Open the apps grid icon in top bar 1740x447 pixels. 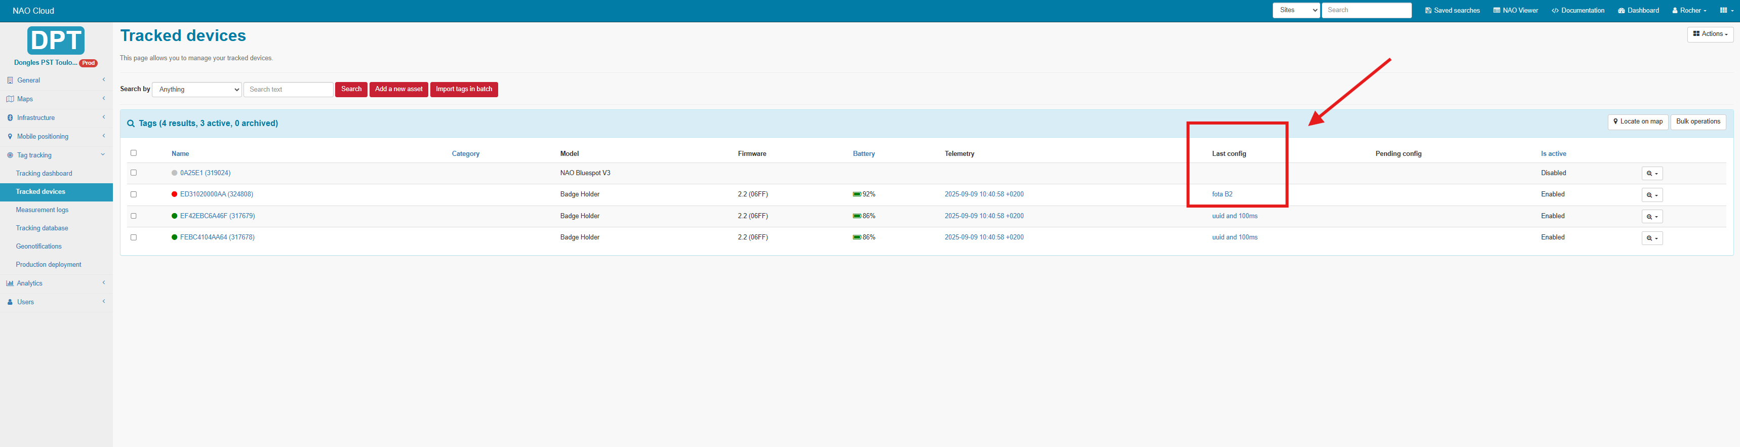[1726, 10]
